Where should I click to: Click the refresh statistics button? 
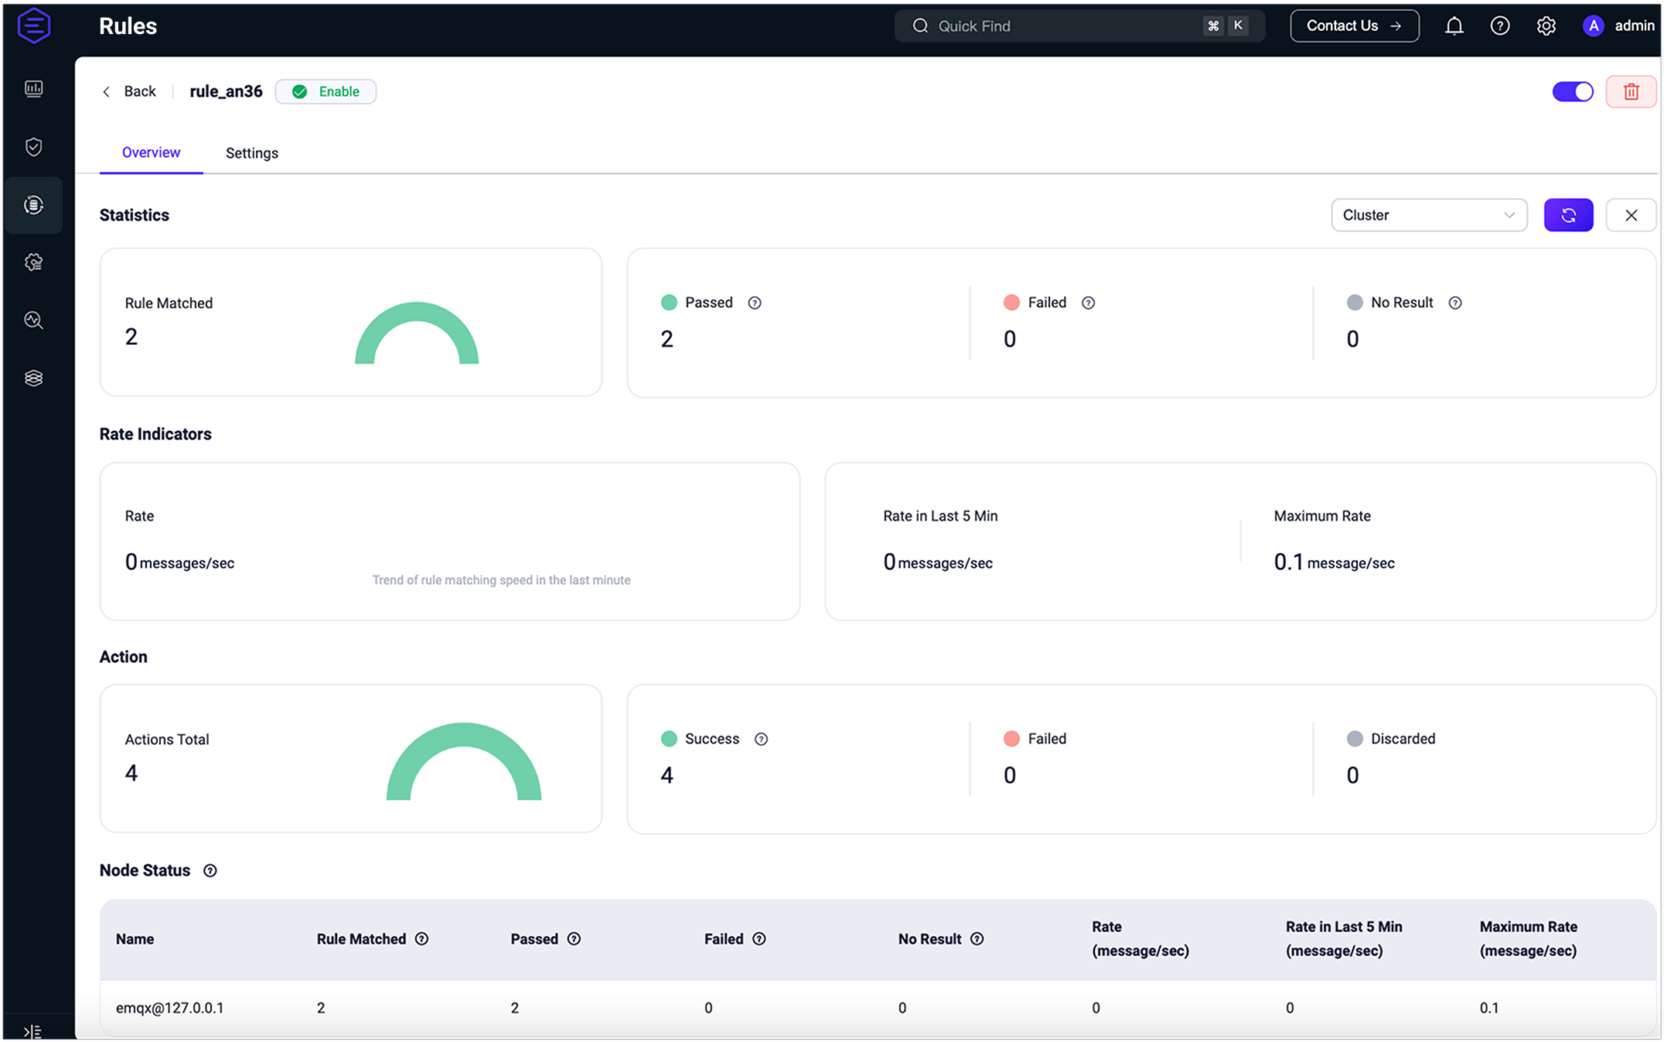(1568, 215)
